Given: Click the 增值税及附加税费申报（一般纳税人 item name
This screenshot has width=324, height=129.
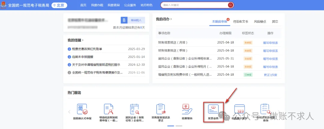Looking at the screenshot, I should (185, 75).
